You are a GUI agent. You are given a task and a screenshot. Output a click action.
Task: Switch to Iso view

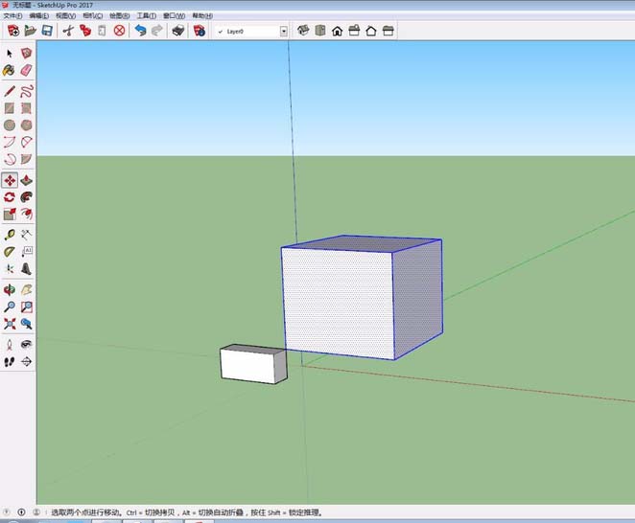(x=303, y=31)
